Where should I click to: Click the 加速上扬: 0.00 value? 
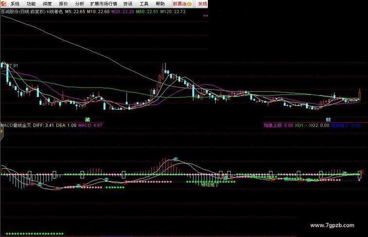(x=278, y=125)
